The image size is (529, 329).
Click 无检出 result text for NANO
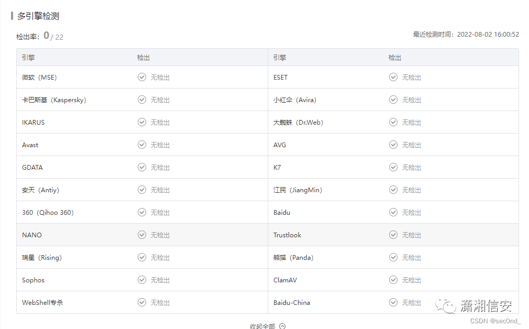[160, 235]
